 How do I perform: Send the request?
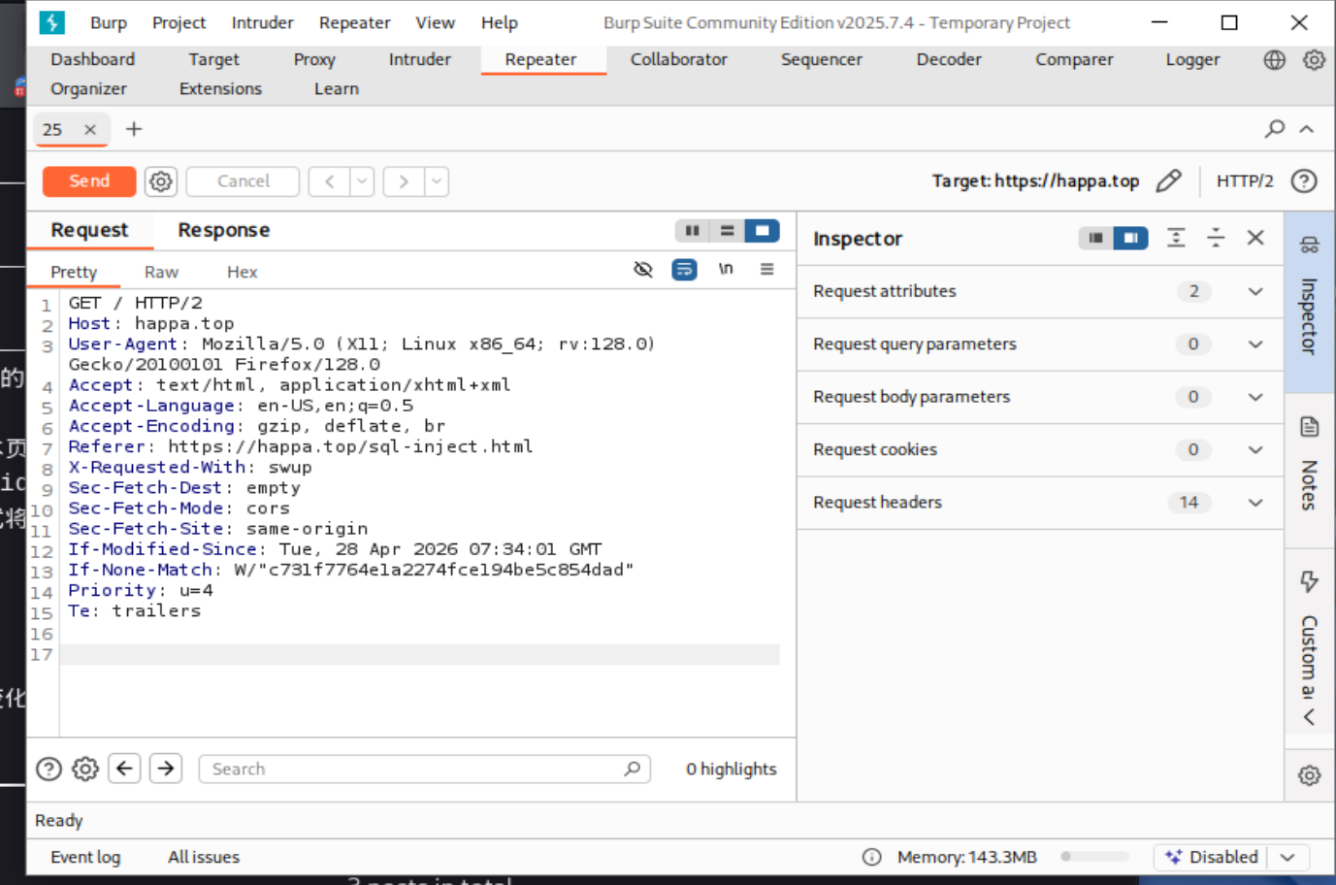[89, 181]
